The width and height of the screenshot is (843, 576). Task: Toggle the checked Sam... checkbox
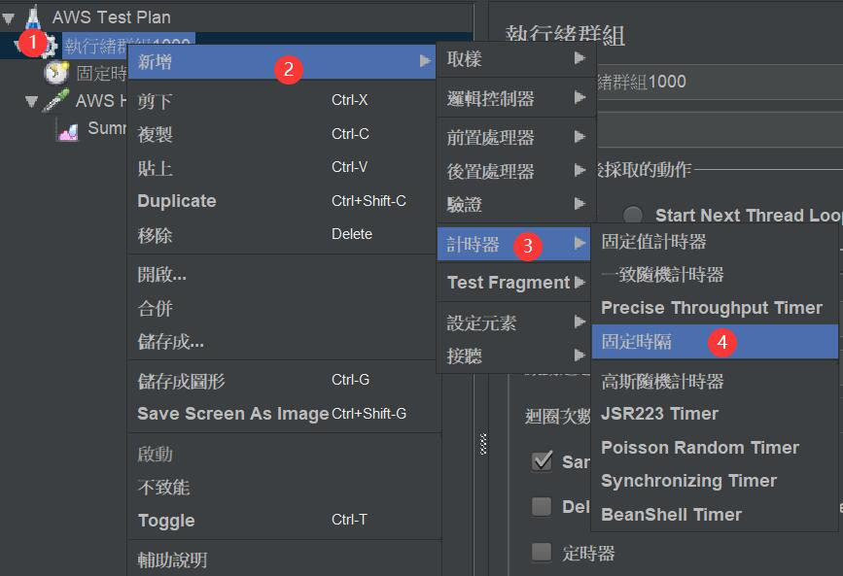[542, 461]
